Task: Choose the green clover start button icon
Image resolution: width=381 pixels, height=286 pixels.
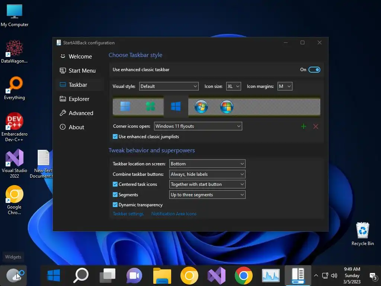Action: coord(150,106)
